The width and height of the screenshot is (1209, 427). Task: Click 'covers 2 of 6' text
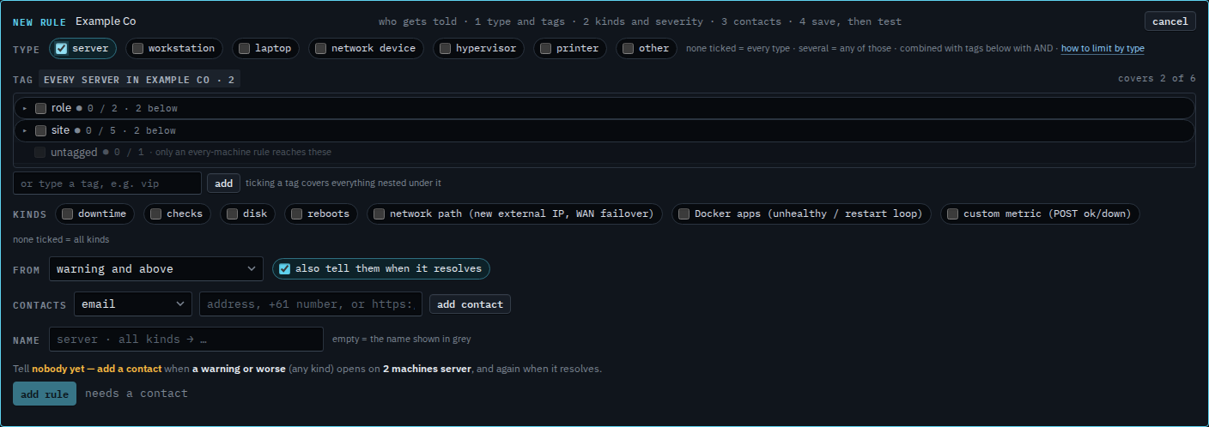[x=1157, y=79]
